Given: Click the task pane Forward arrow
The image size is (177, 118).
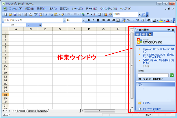Looking at the screenshot, I should point(144,34).
